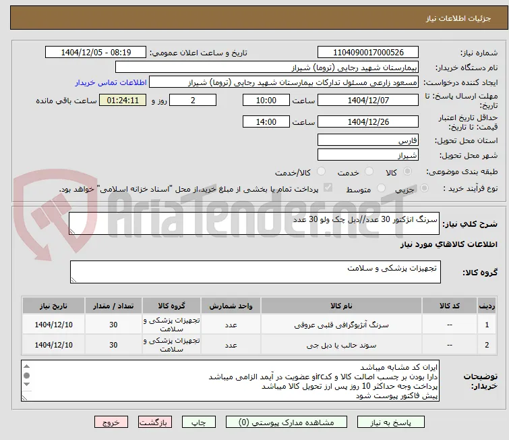Click the buyer notes scrollbar thumb
The image size is (509, 440).
[27, 376]
